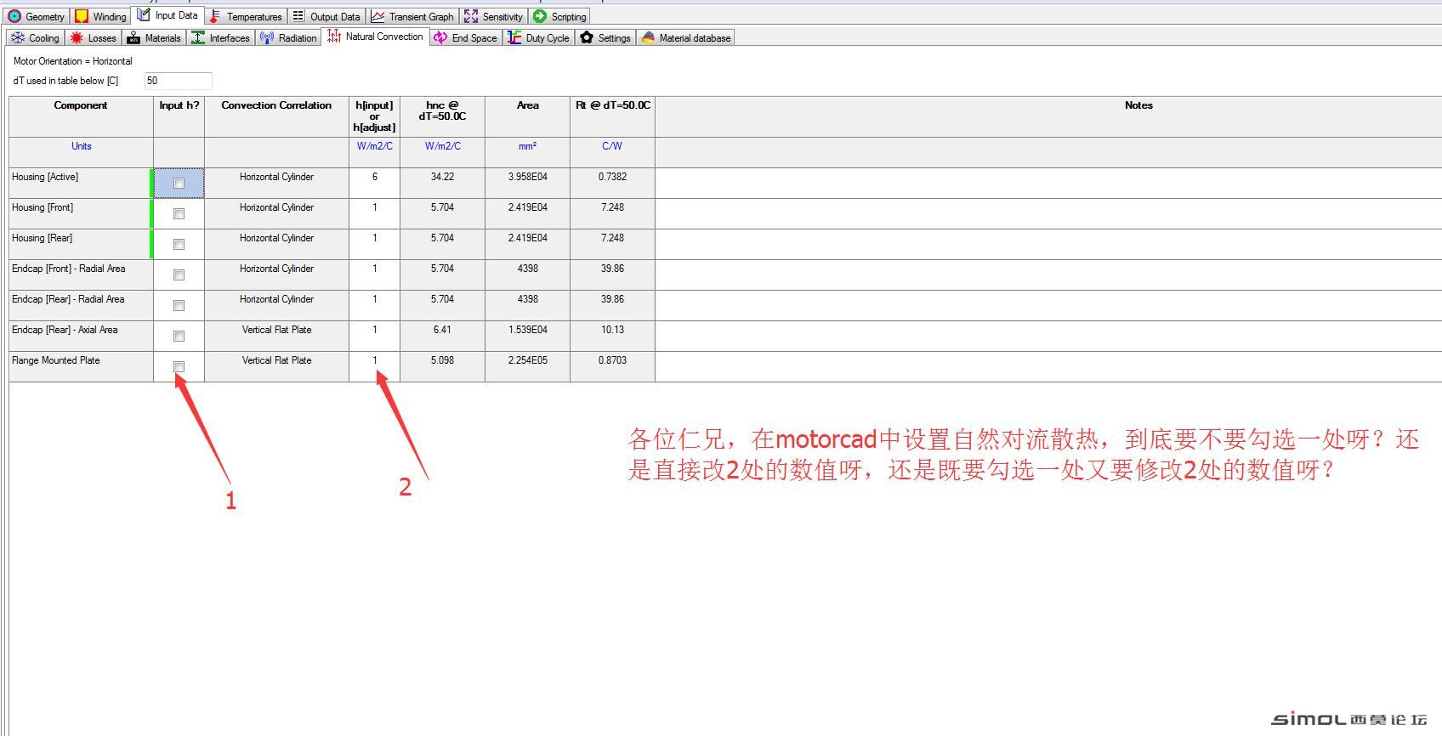The height and width of the screenshot is (736, 1442).
Task: Click the Rt value 0.7382
Action: [612, 177]
